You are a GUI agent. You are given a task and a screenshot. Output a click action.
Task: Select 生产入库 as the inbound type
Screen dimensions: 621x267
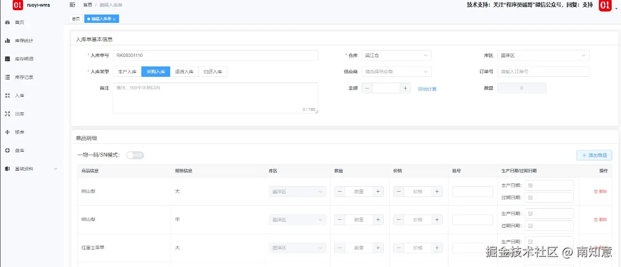(127, 72)
